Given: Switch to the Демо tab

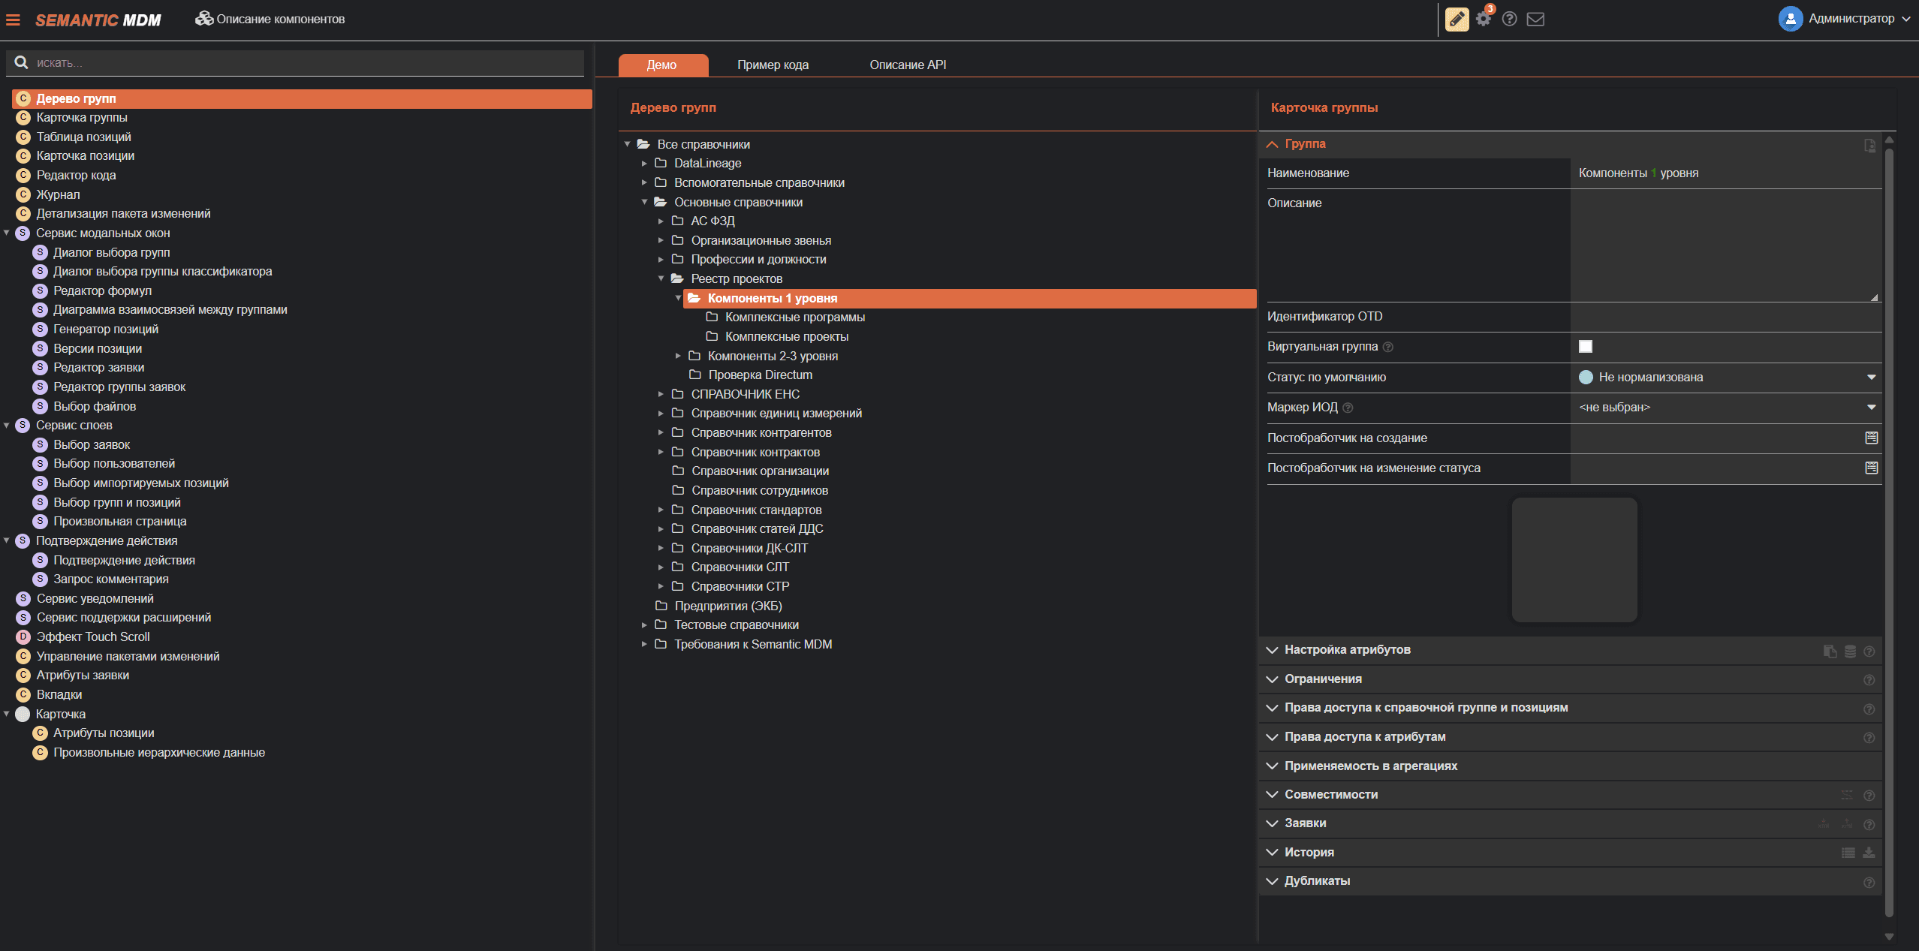Looking at the screenshot, I should (x=662, y=65).
